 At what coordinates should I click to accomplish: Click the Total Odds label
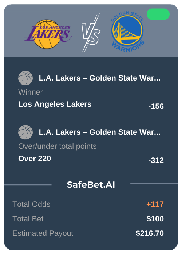(31, 204)
